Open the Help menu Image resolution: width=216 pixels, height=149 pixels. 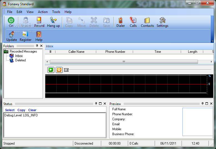pyautogui.click(x=68, y=12)
